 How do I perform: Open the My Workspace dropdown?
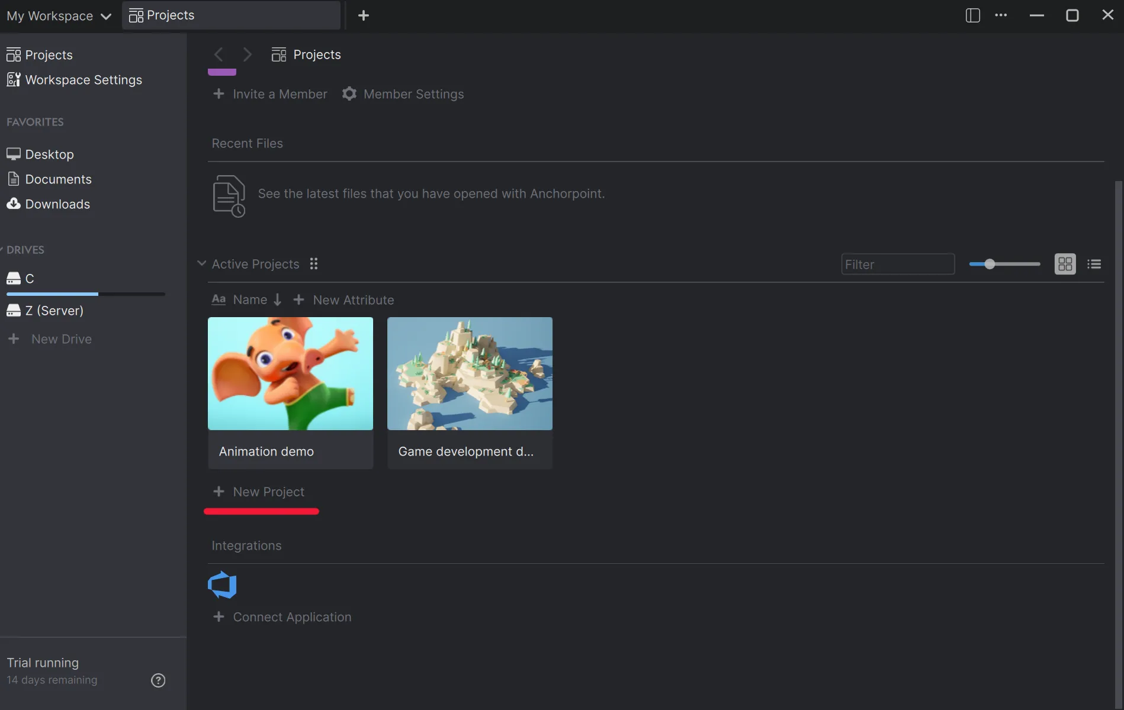click(59, 15)
